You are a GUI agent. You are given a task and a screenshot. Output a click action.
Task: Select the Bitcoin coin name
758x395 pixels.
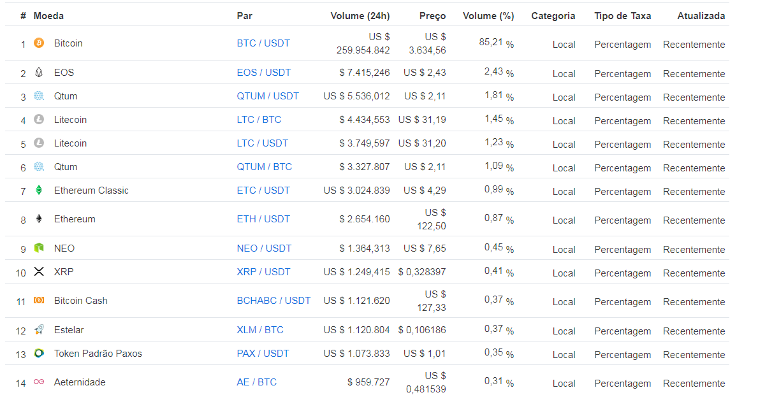pyautogui.click(x=68, y=43)
